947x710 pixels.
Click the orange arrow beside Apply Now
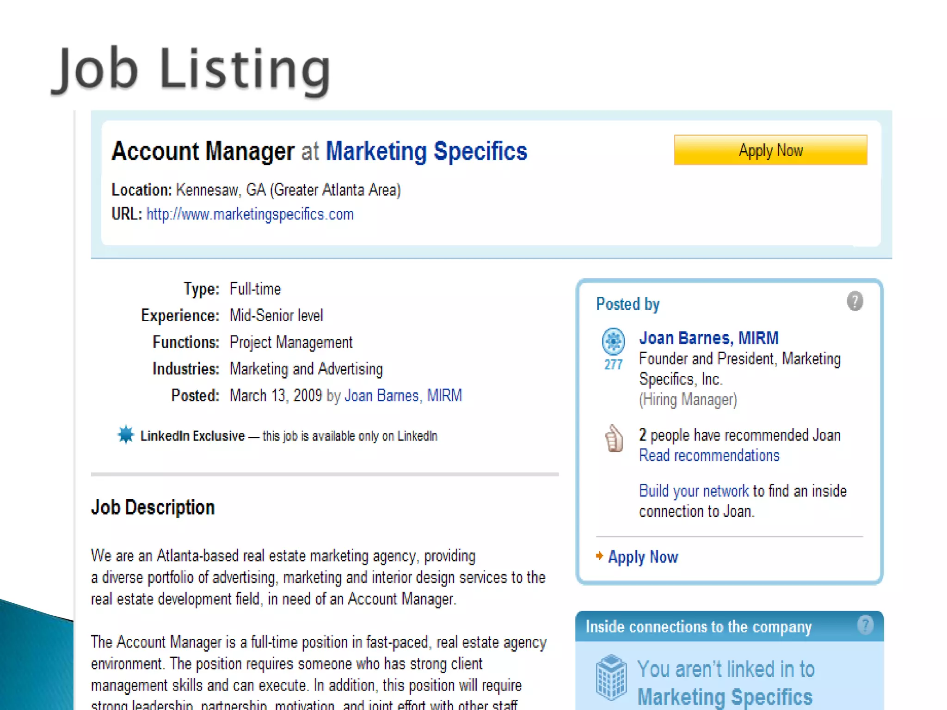600,556
